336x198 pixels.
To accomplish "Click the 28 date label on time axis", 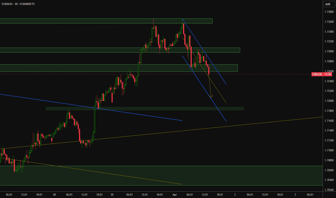I will tap(54, 195).
